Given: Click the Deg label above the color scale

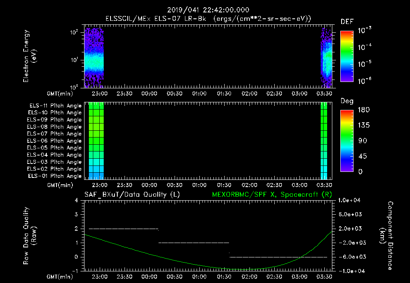Looking at the screenshot, I should coord(347,101).
